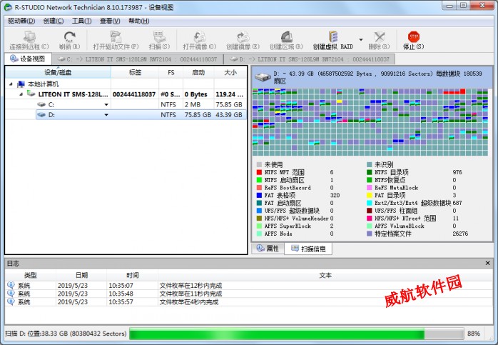The height and width of the screenshot is (345, 498).
Task: Open the 查看(V) menu
Action: (x=110, y=21)
